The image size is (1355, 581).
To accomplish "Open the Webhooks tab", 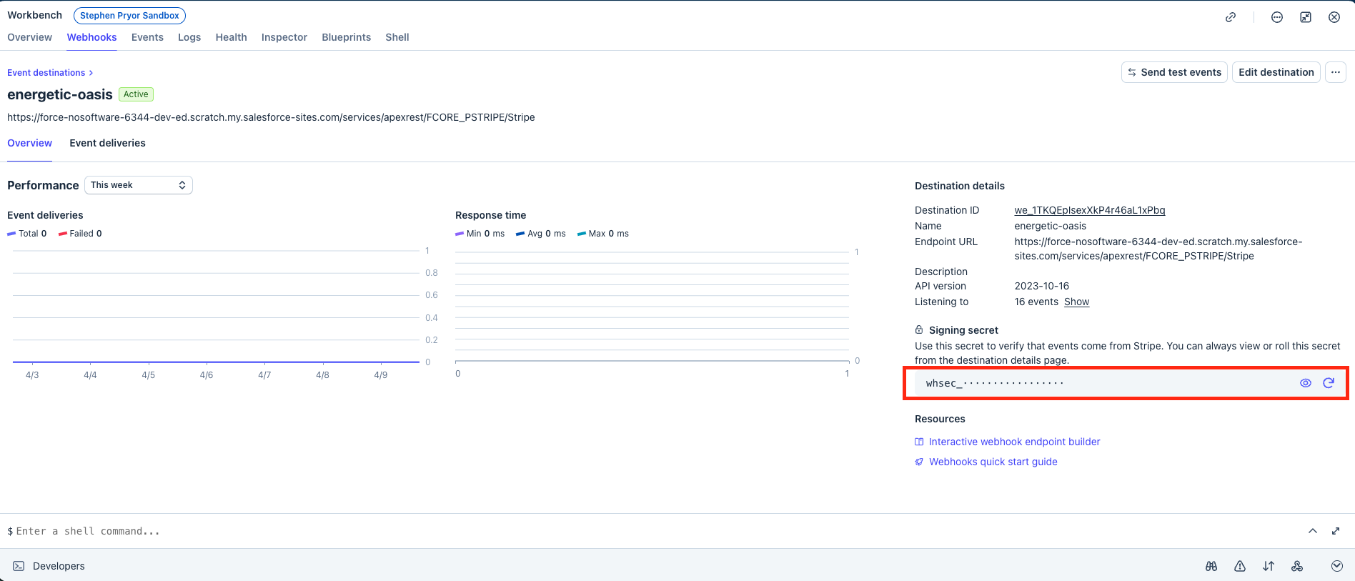I will [x=92, y=37].
